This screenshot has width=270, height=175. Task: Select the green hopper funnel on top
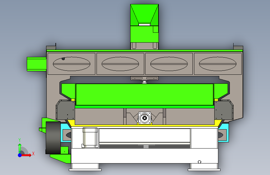point(144,15)
